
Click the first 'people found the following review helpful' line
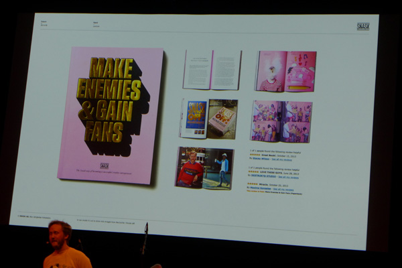coord(275,152)
